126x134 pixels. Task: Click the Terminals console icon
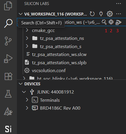[x=35, y=100]
